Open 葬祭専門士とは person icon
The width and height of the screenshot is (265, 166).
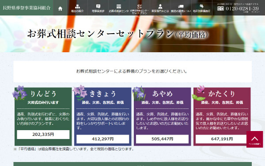point(160,7)
